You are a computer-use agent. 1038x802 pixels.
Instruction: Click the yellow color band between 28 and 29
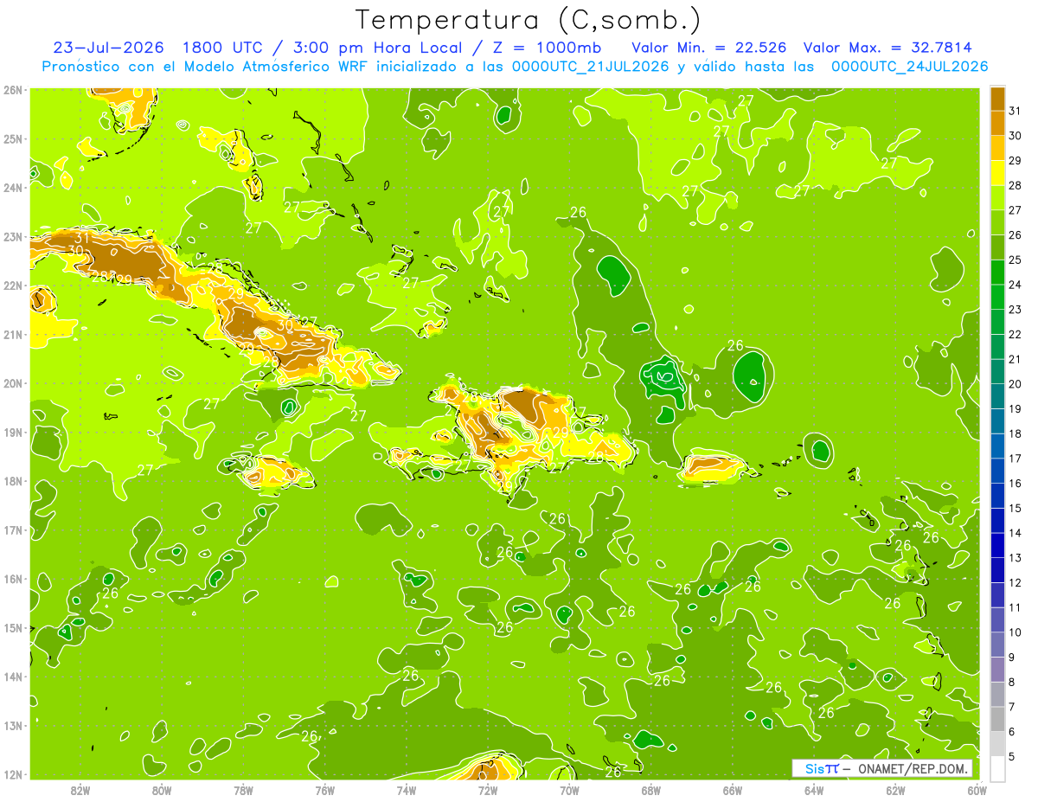coord(997,173)
